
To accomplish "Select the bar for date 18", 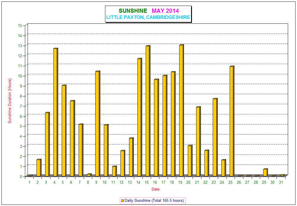I will (173, 124).
